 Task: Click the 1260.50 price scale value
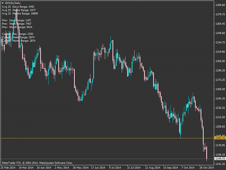220,89
